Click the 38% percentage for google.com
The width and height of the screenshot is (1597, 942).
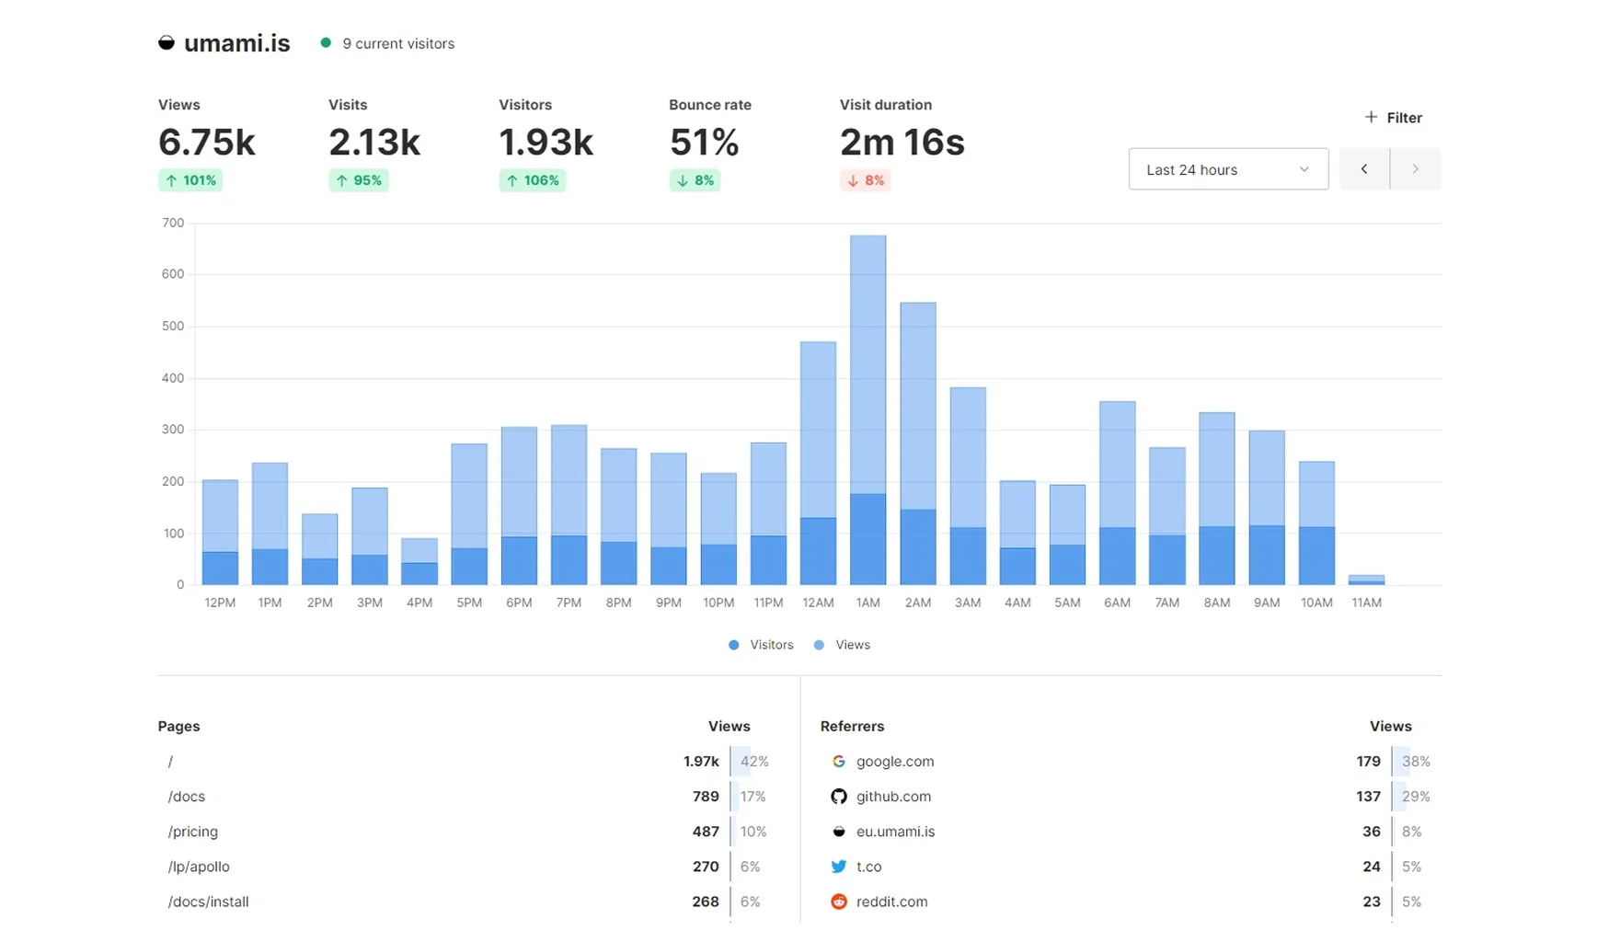tap(1415, 762)
